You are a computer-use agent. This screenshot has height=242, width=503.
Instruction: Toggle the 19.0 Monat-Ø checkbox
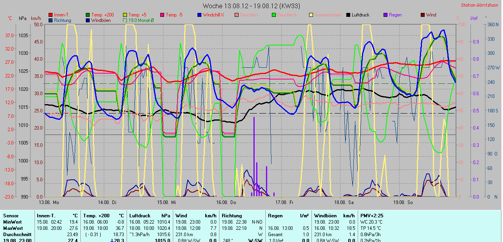point(125,20)
